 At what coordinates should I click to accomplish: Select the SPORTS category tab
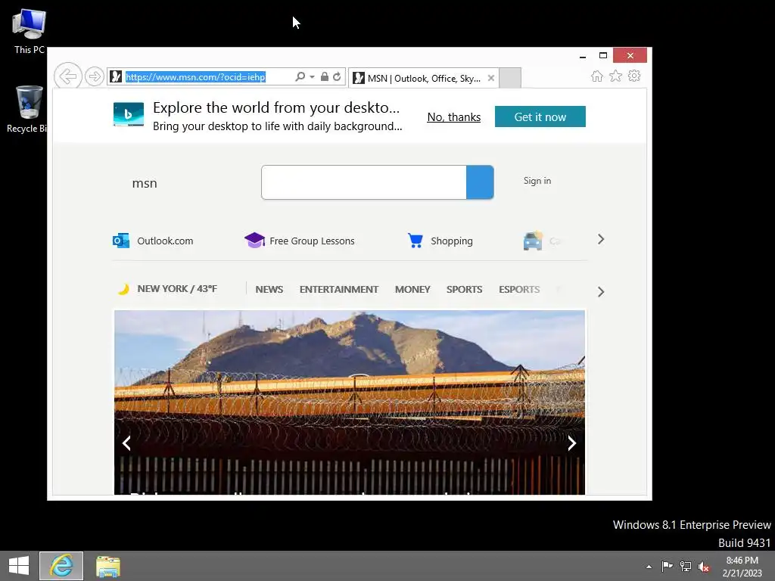[464, 290]
